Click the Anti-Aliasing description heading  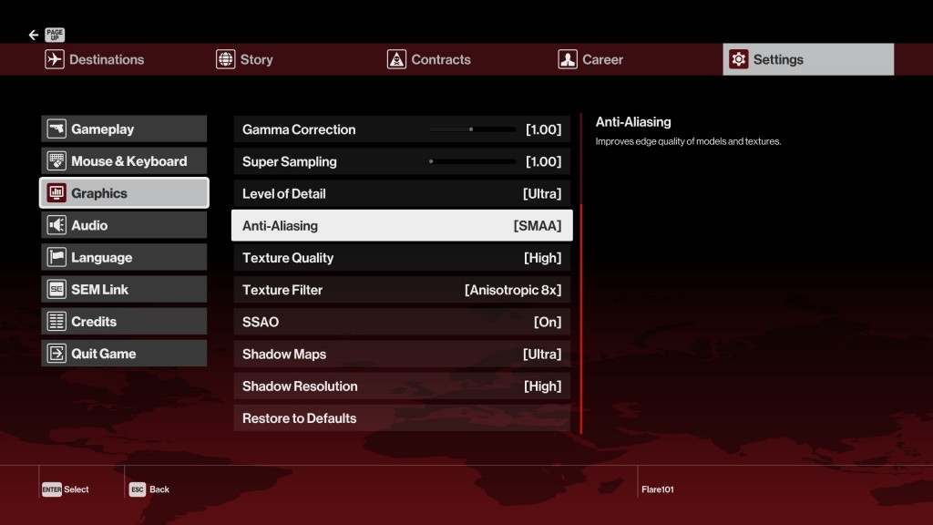point(633,122)
